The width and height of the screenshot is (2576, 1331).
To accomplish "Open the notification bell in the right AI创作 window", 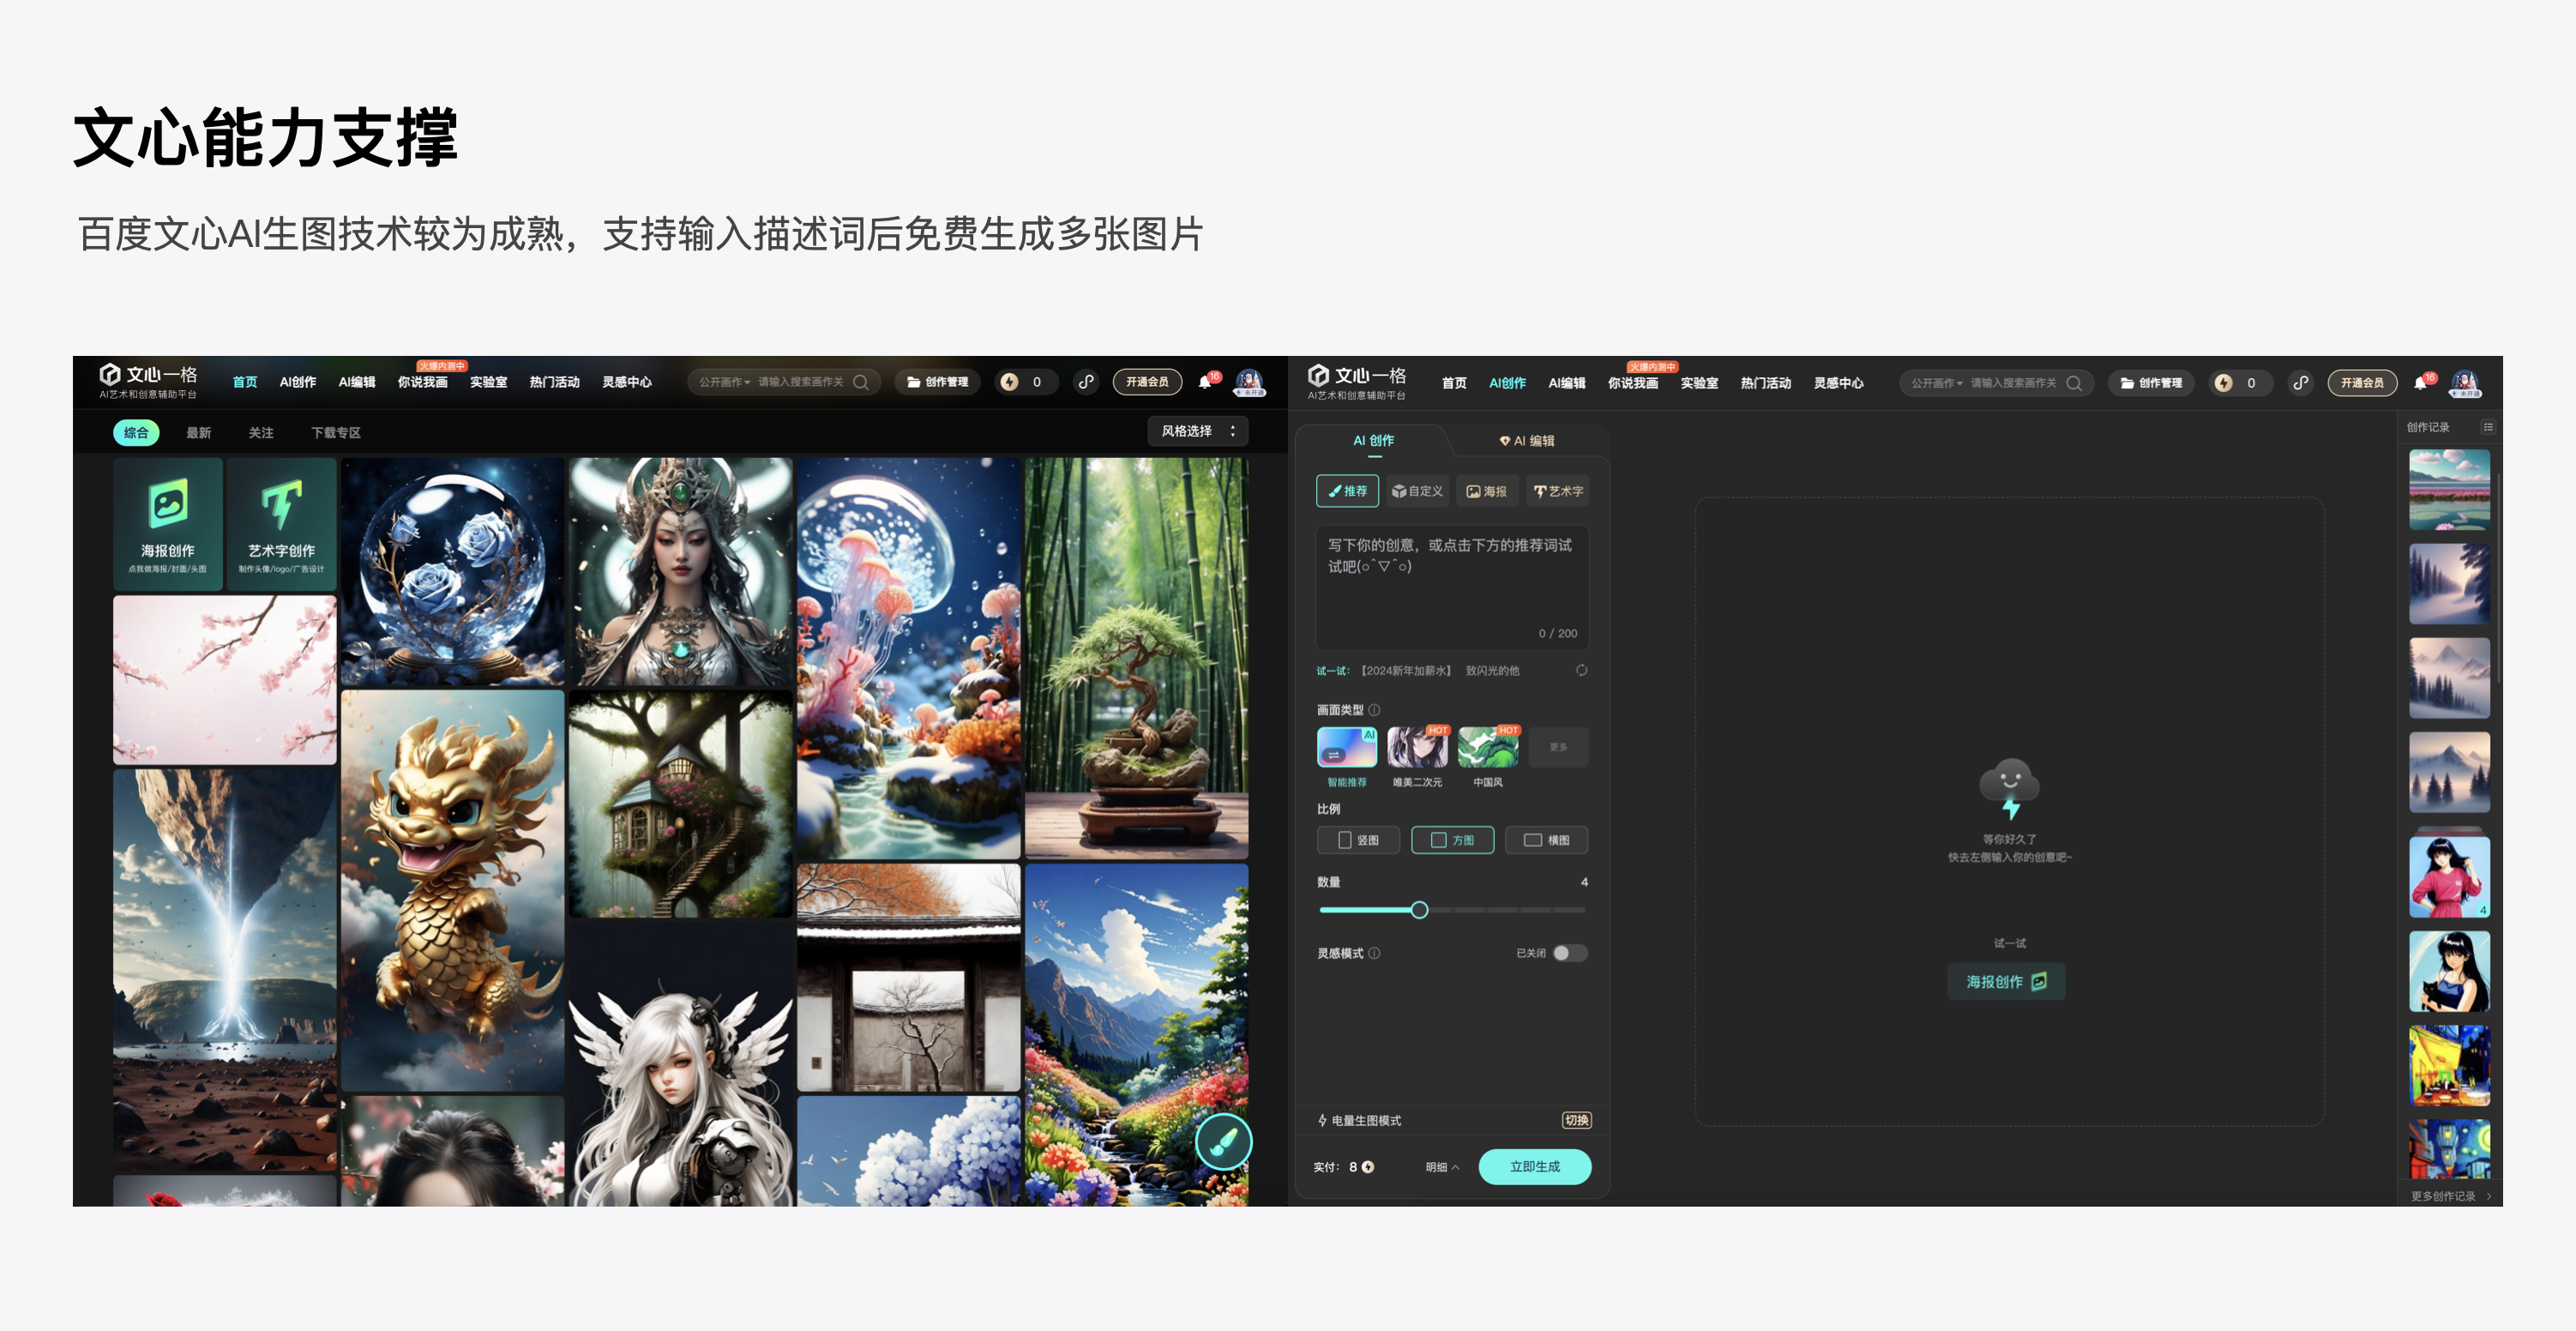I will [2420, 383].
